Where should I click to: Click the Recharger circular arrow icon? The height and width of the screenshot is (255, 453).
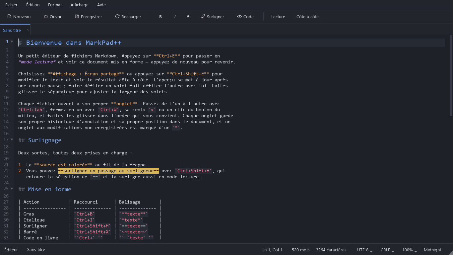point(117,17)
